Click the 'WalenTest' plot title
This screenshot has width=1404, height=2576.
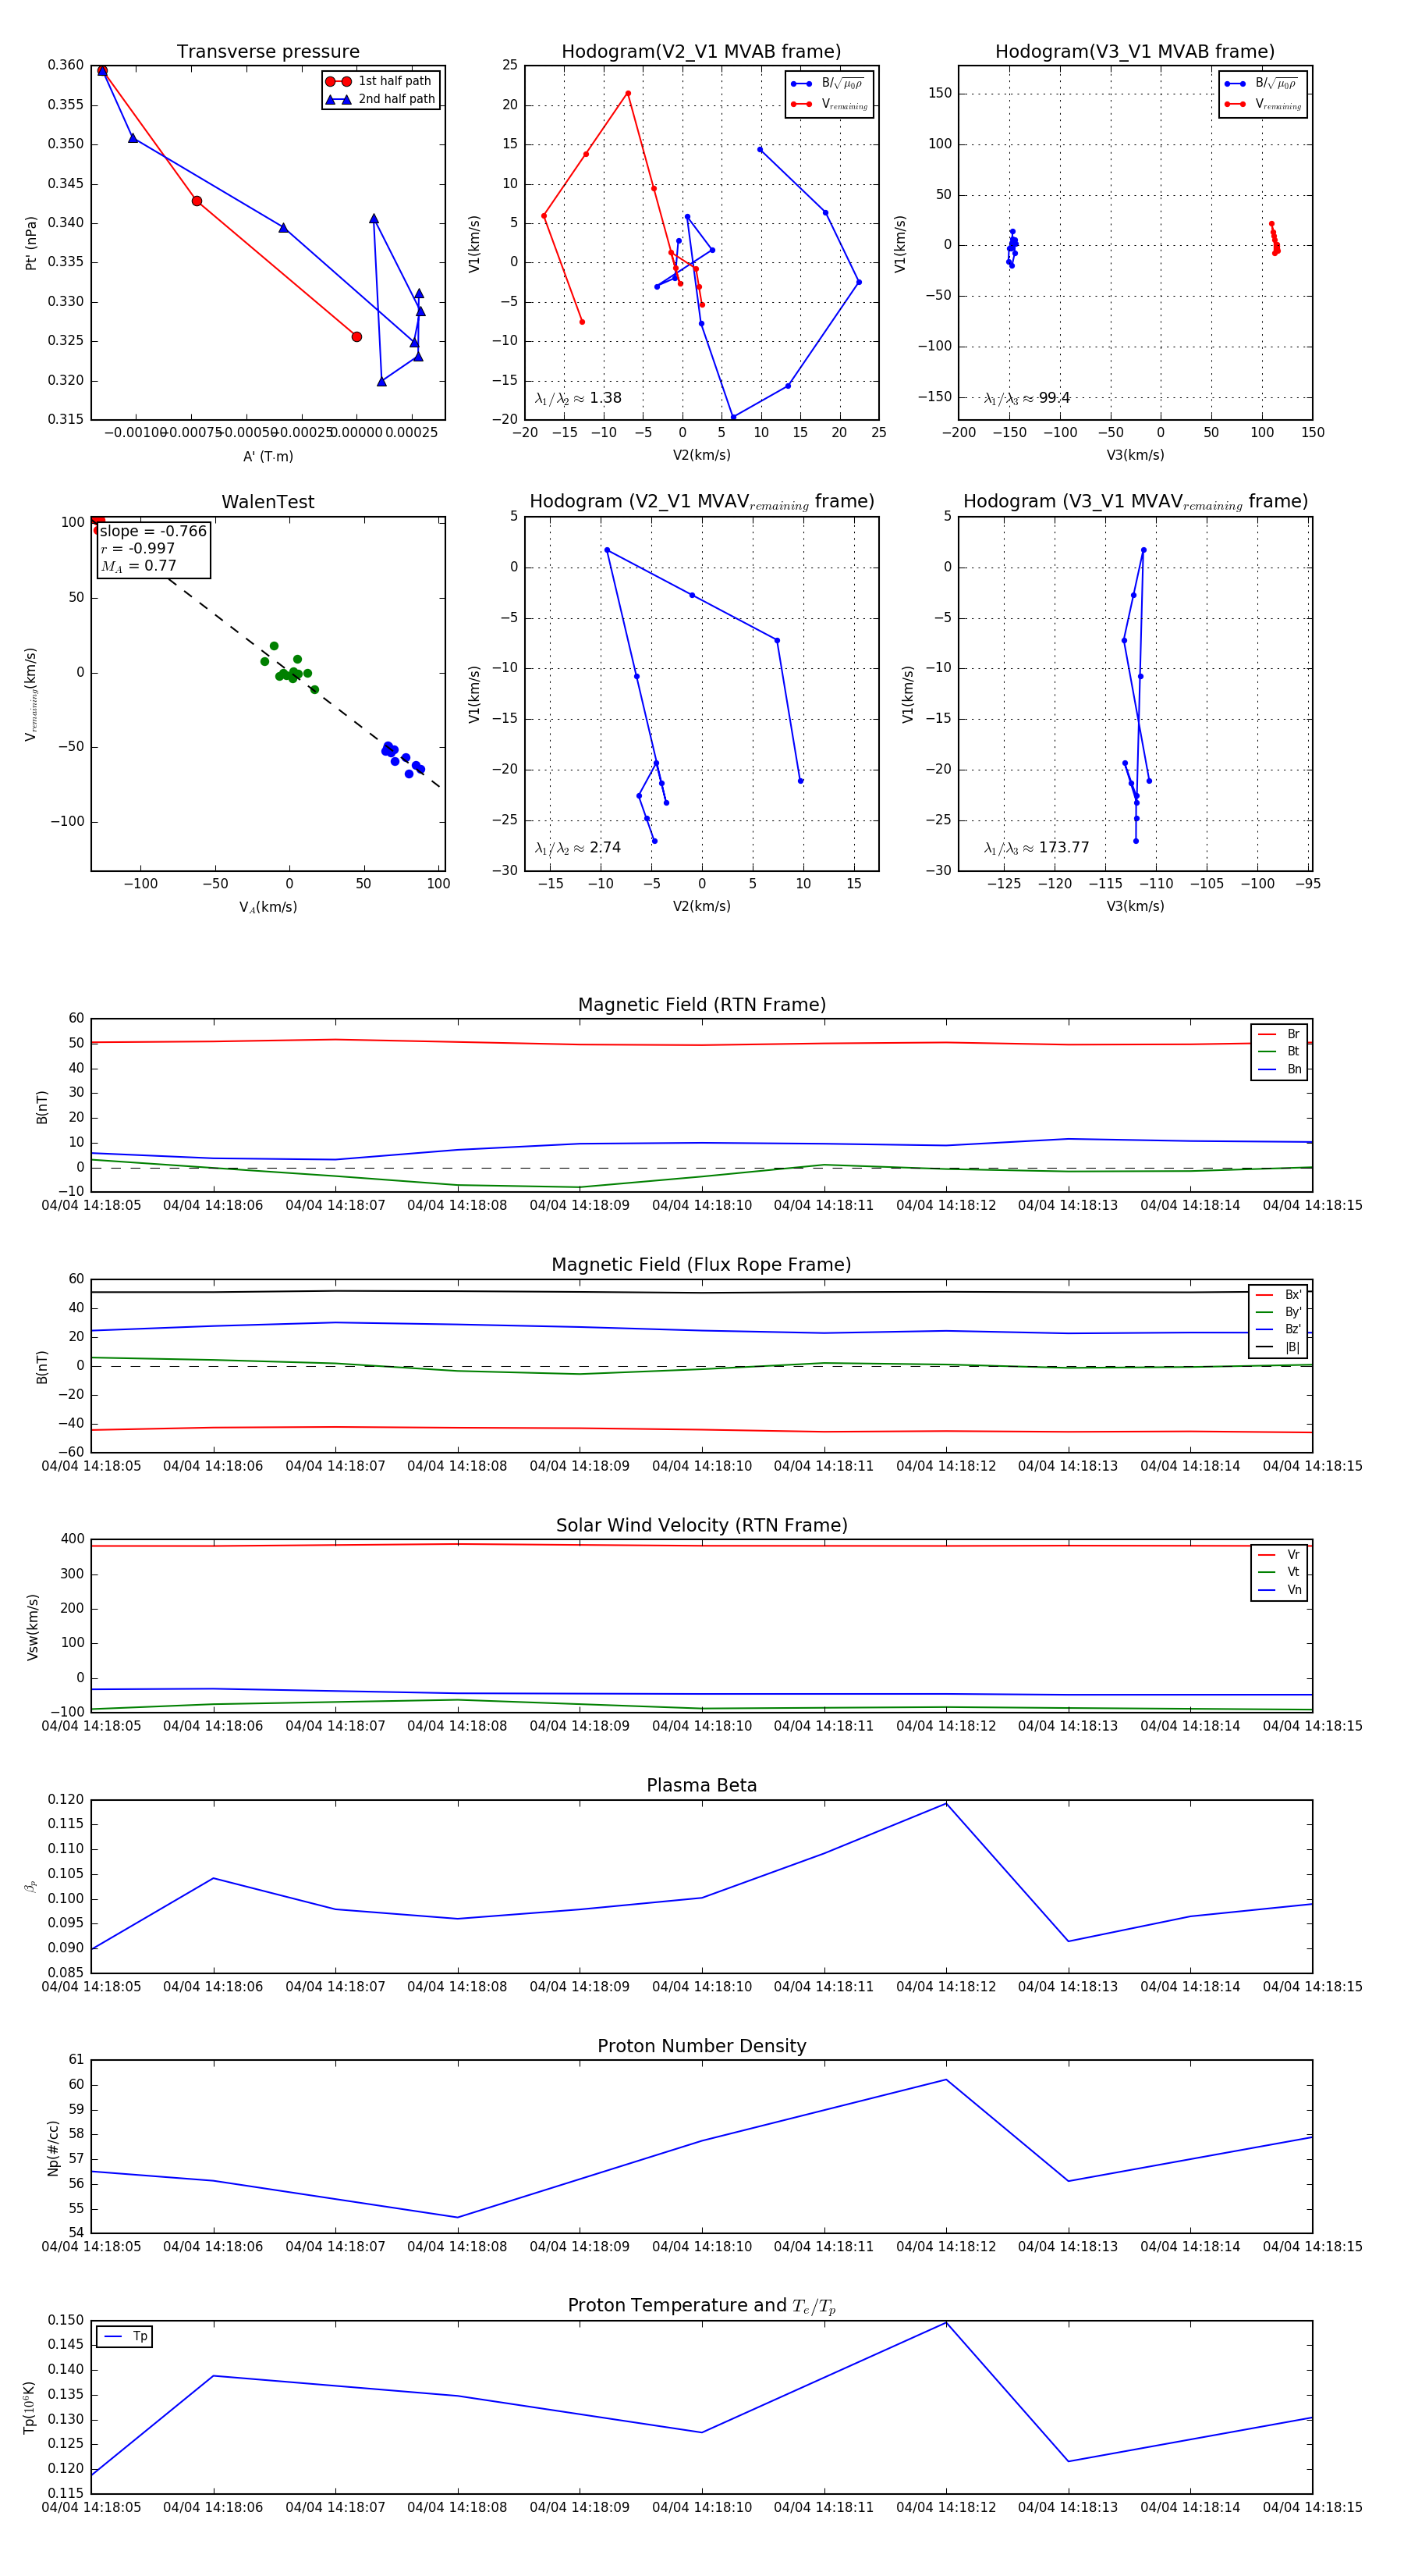coord(268,502)
